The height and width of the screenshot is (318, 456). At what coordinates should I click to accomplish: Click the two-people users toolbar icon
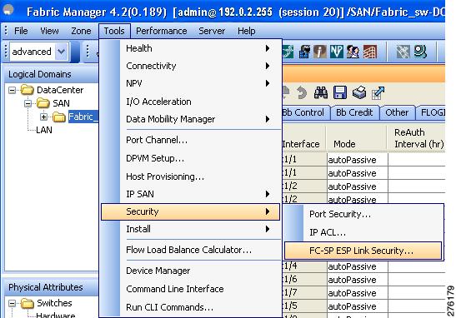(353, 52)
